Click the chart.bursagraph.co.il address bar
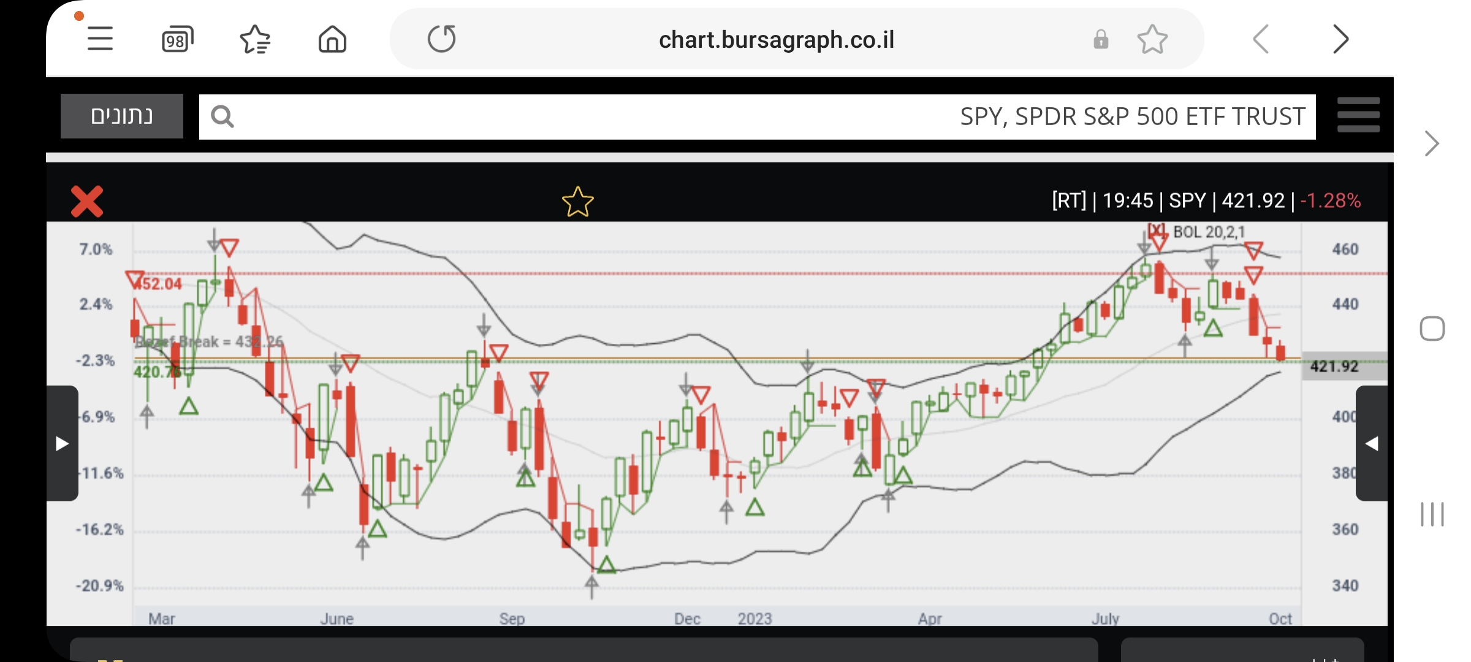The height and width of the screenshot is (662, 1471). [776, 40]
